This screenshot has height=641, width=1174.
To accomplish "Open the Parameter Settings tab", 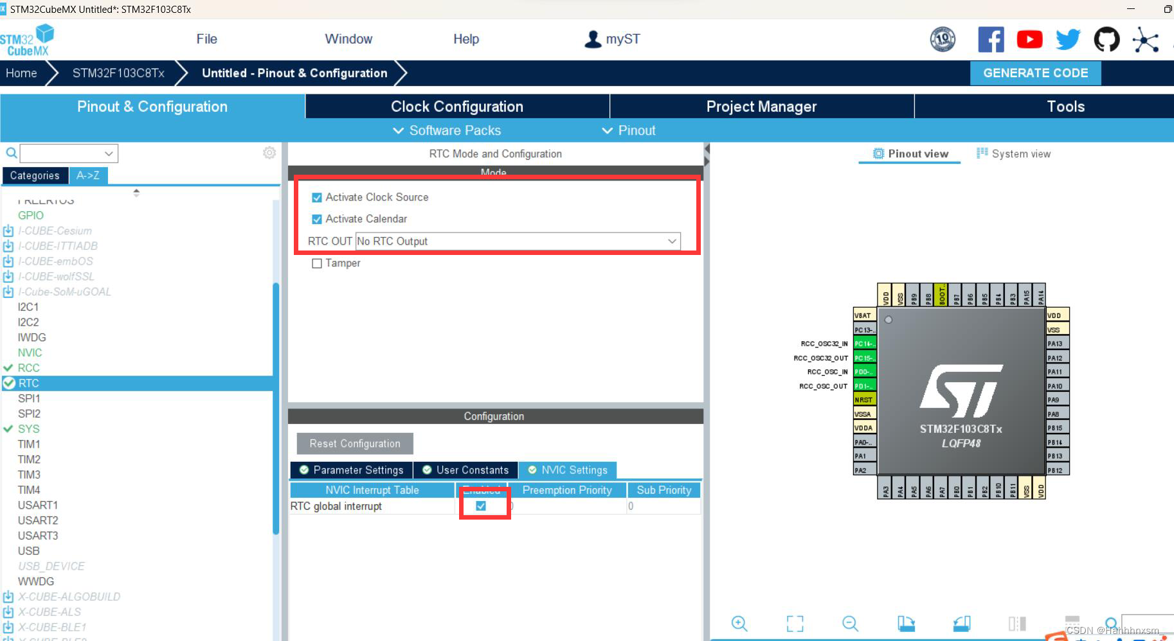I will 352,470.
